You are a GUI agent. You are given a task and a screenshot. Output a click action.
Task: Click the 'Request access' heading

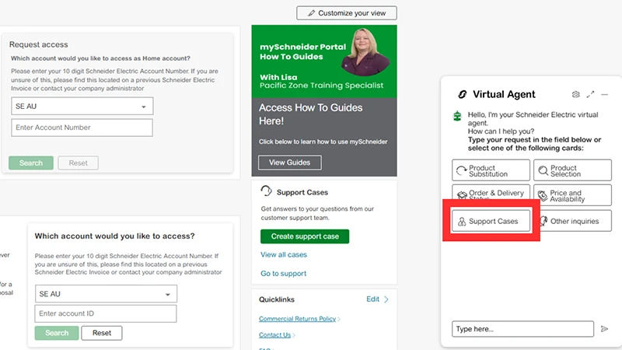point(38,44)
